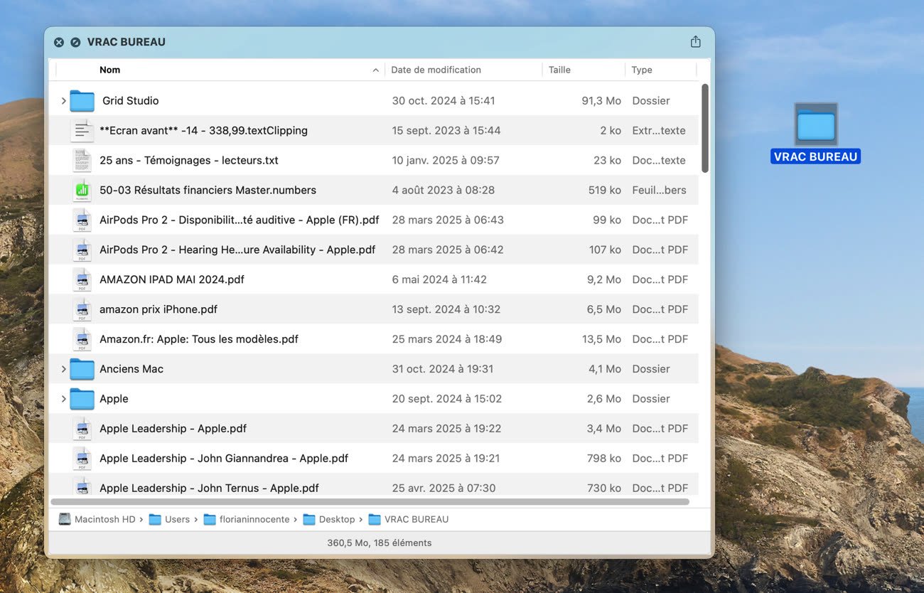924x593 pixels.
Task: Click the VRAC BUREAU folder icon in path bar
Action: click(375, 520)
